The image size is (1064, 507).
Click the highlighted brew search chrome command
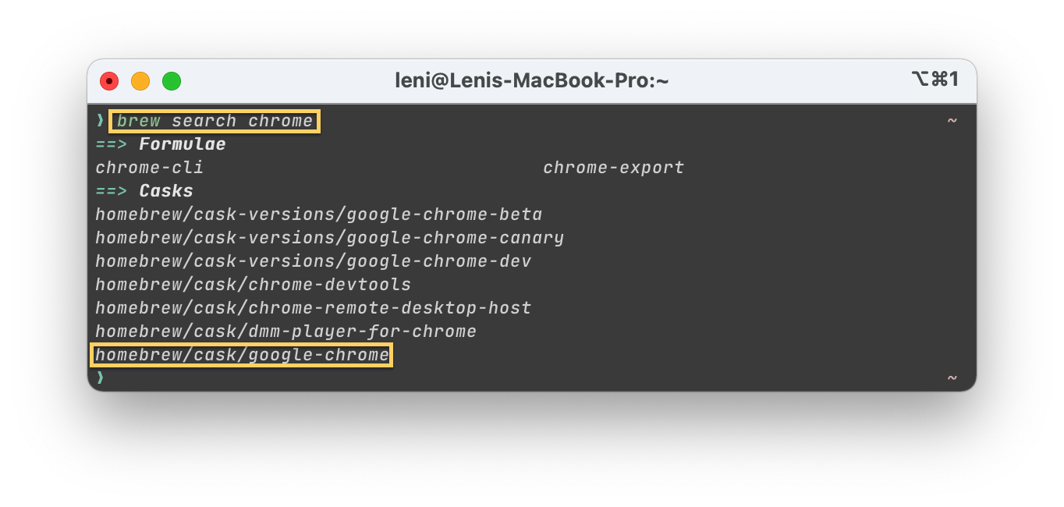(215, 121)
